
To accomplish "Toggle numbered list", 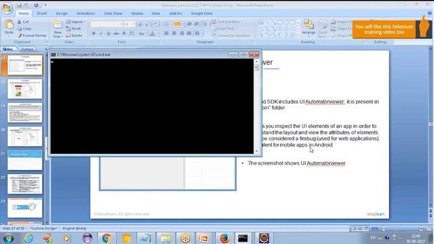I will pos(178,24).
